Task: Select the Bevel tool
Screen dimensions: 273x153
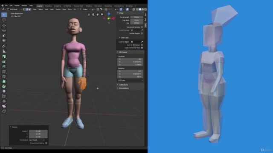Action: click(4, 67)
